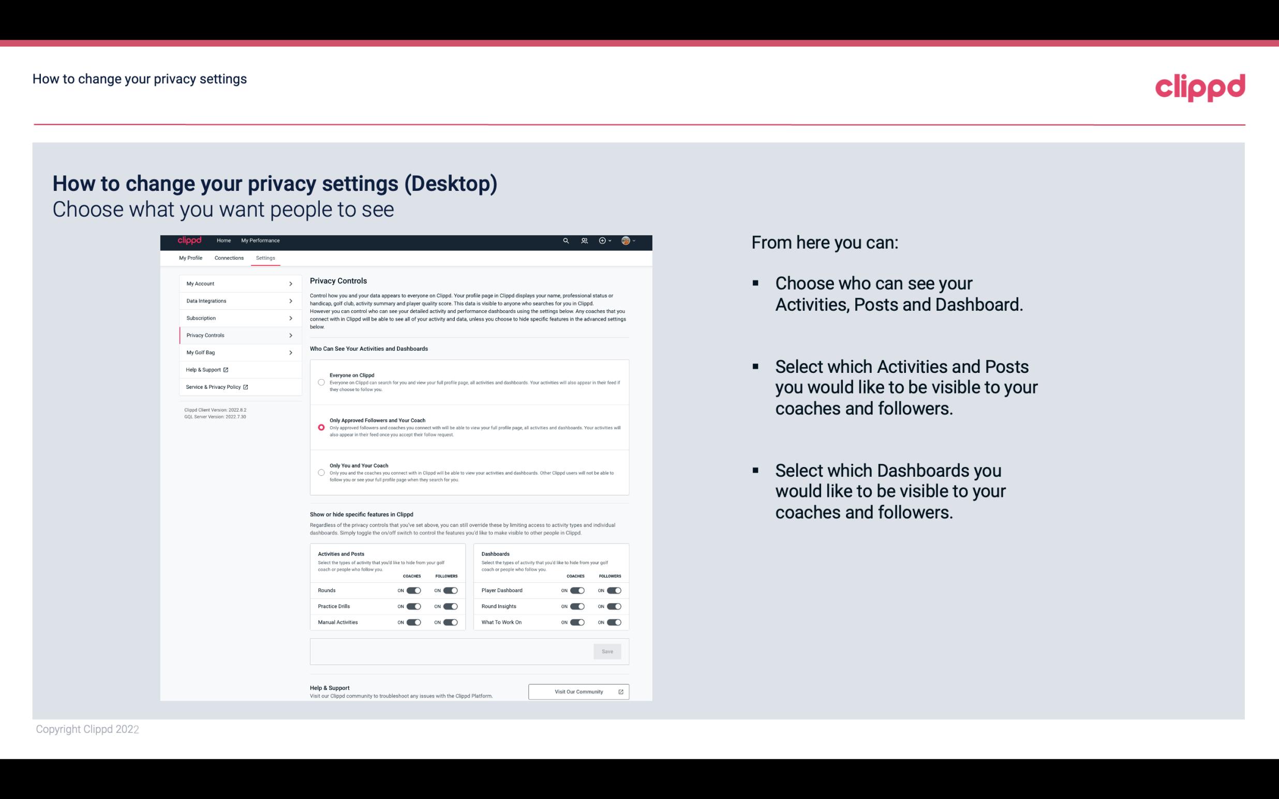Toggle Rounds visibility for Followers ON
1279x799 pixels.
click(450, 590)
